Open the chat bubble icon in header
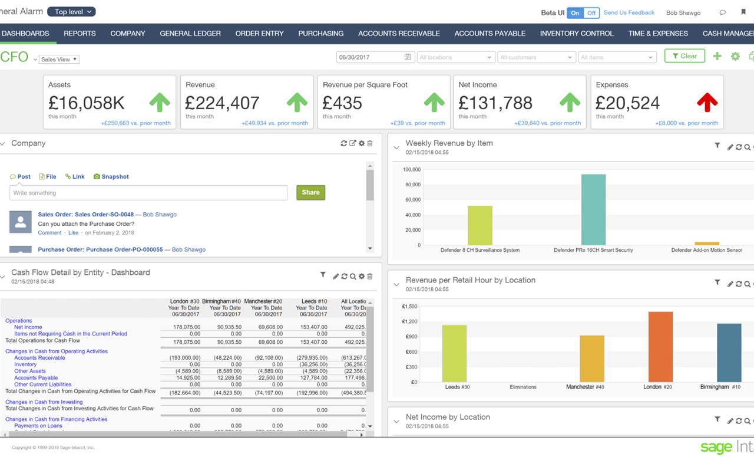The width and height of the screenshot is (754, 457). tap(723, 12)
